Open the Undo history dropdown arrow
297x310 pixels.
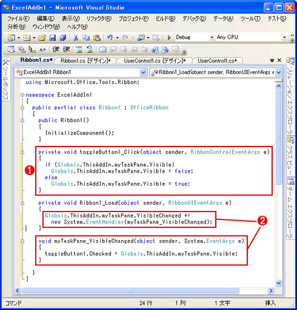[x=118, y=38]
